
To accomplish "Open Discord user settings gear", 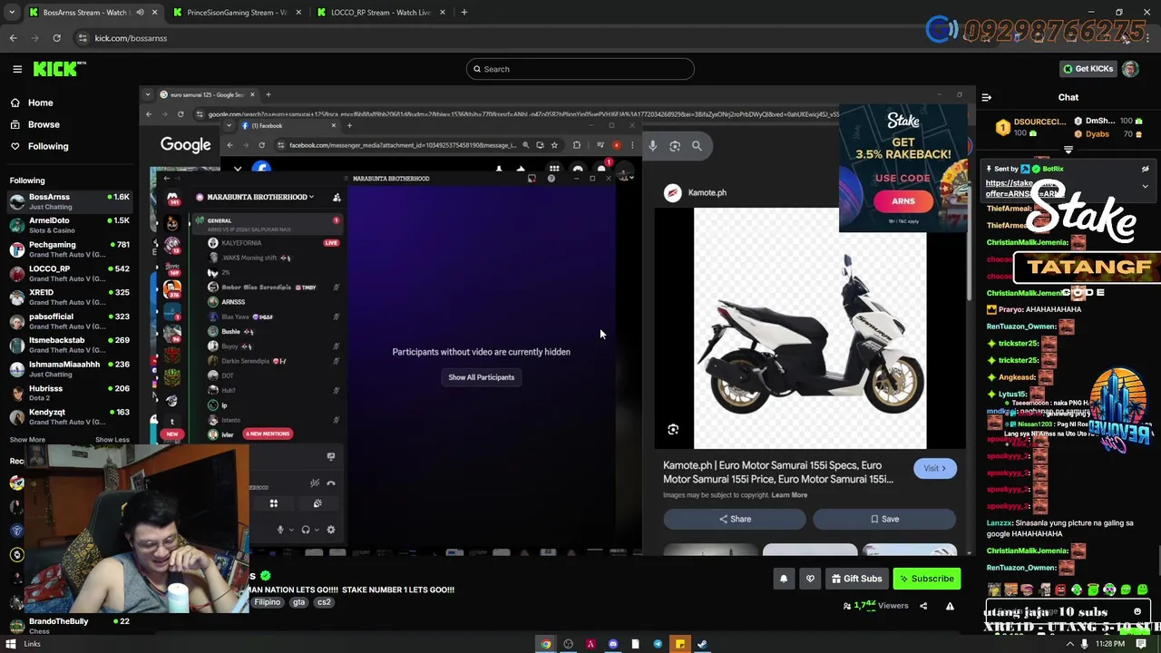I will [331, 530].
